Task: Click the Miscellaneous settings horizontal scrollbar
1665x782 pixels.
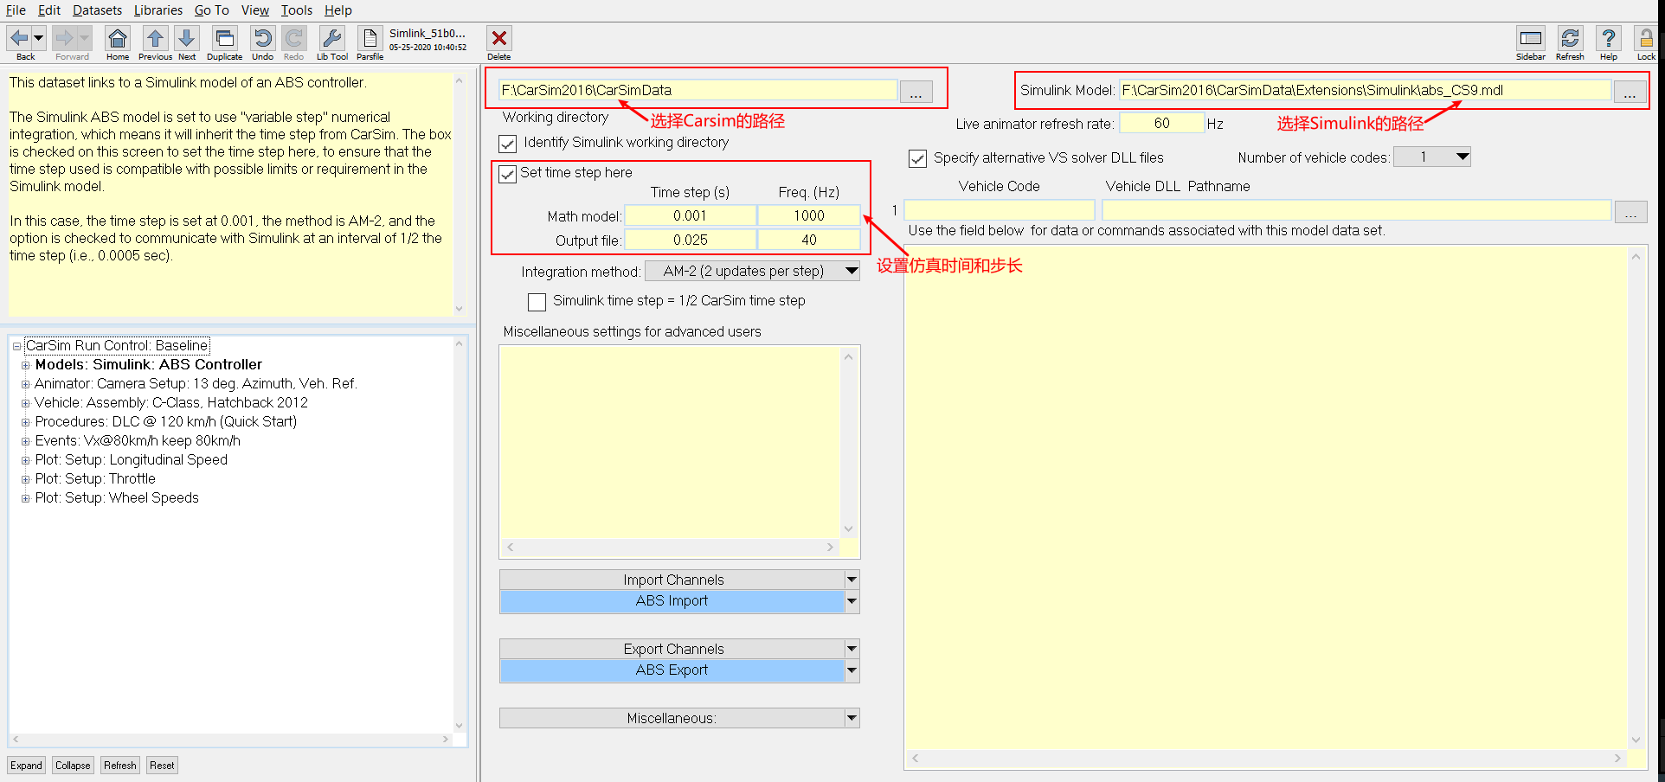Action: [x=671, y=548]
